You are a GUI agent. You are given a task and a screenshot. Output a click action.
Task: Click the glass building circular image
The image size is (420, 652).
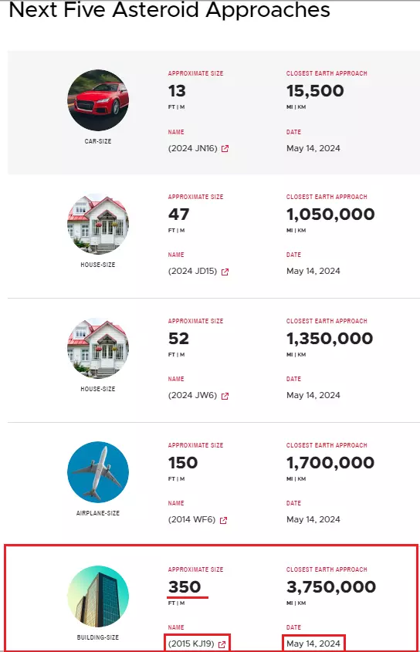98,596
